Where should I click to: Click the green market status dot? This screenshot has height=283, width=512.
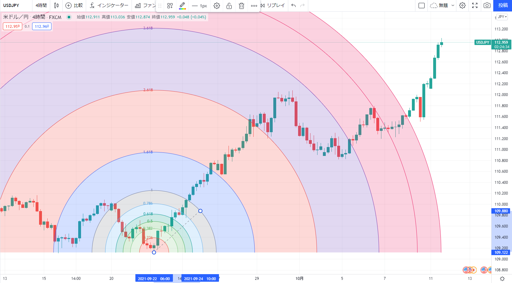tap(69, 17)
